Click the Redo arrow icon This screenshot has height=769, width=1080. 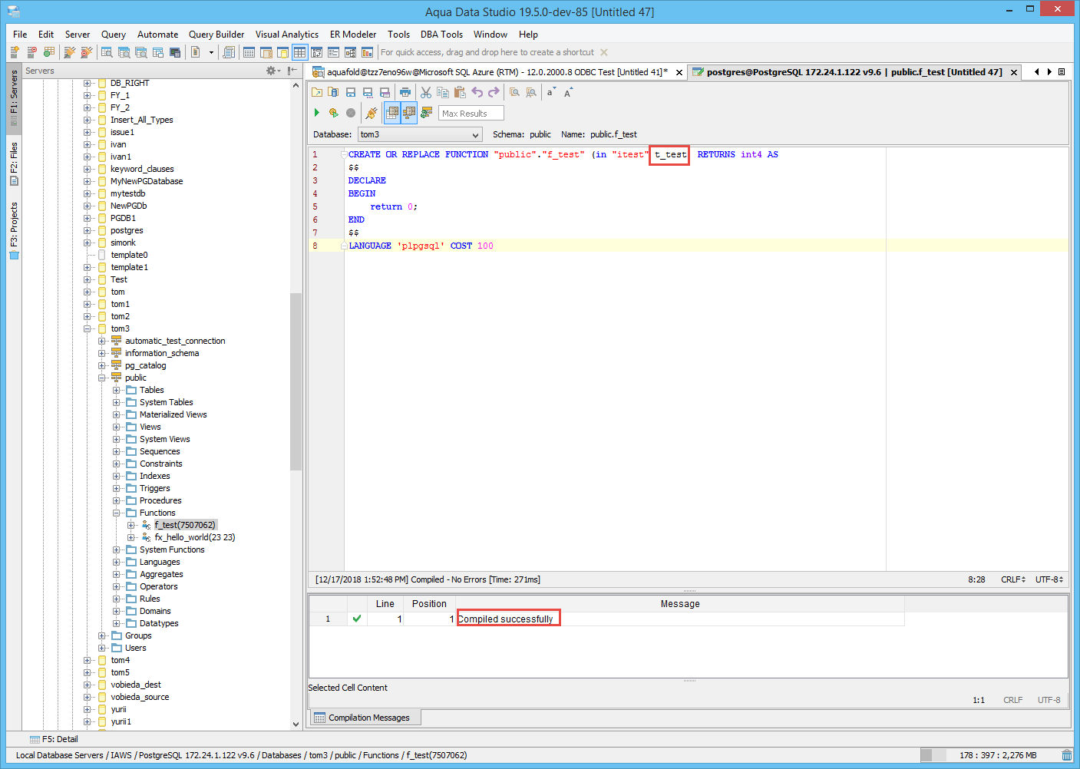(x=494, y=92)
